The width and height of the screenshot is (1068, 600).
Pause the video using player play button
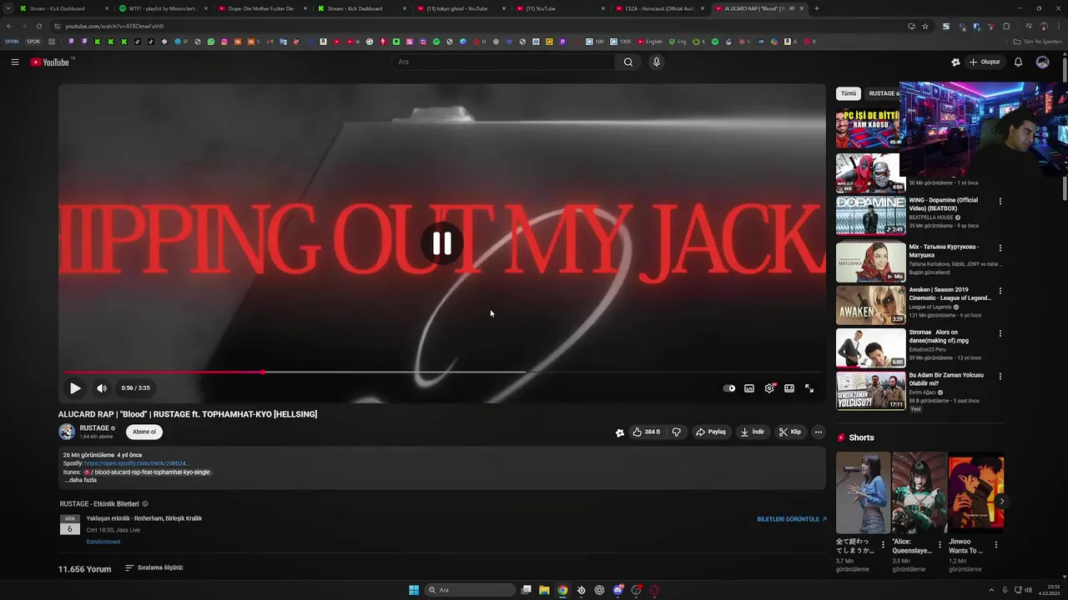[75, 387]
